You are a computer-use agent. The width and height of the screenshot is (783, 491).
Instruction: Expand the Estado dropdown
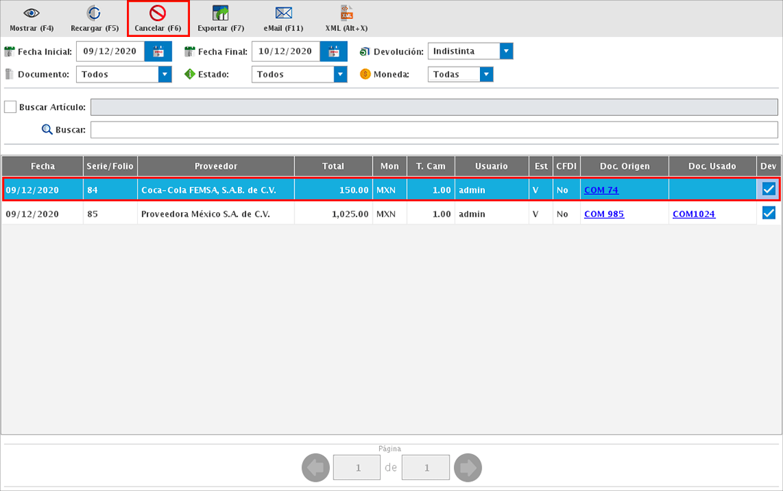point(340,74)
